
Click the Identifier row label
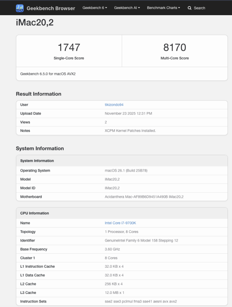(x=27, y=240)
